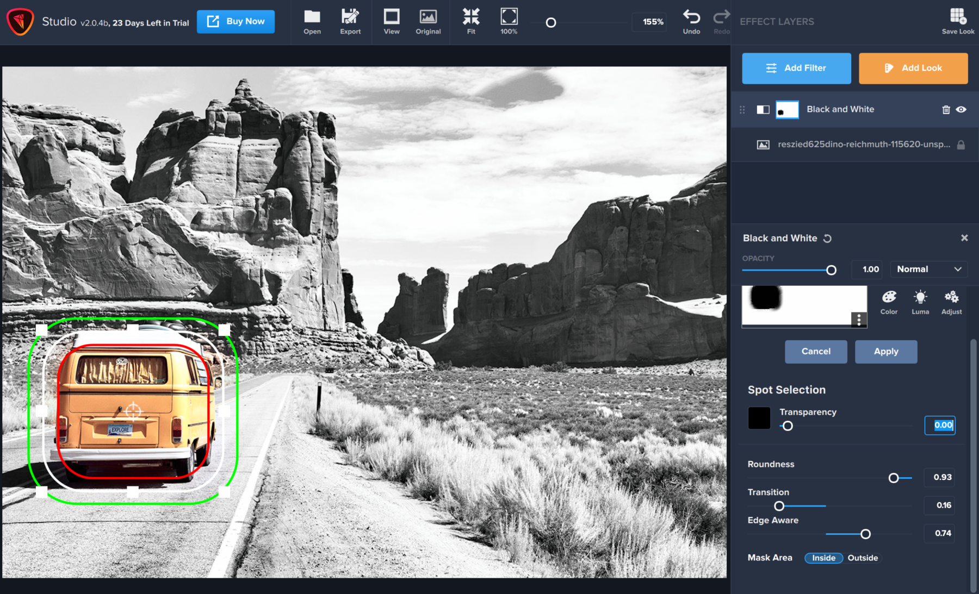Click the Roundness slider handle

[894, 478]
